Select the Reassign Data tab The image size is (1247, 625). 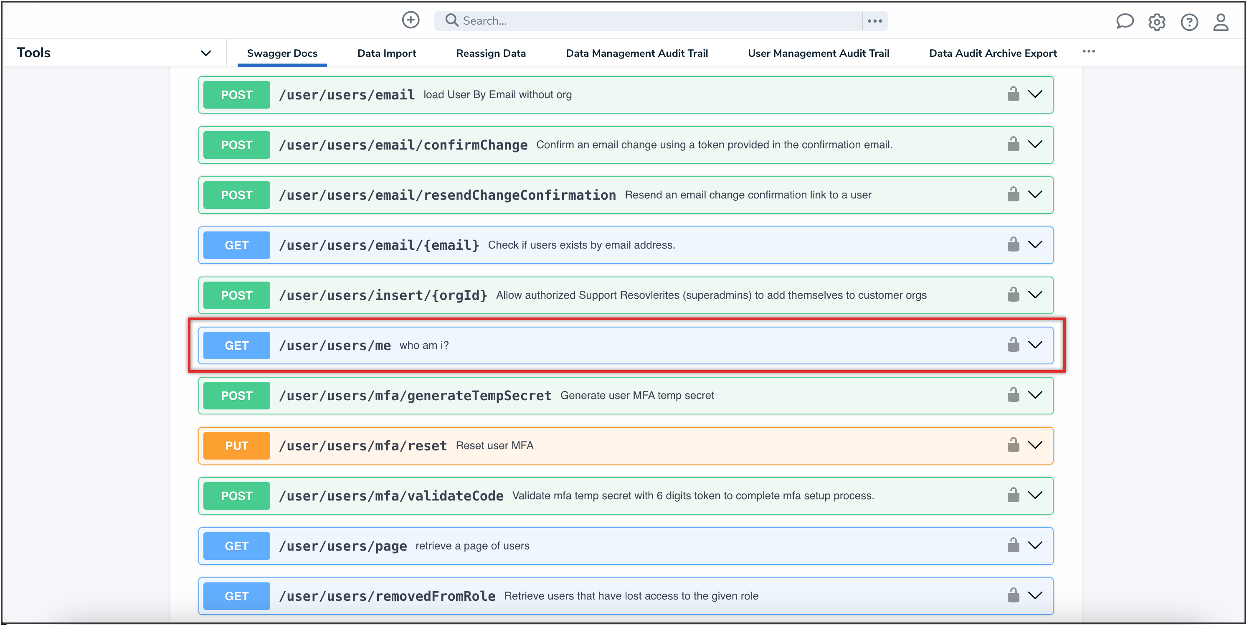click(x=491, y=53)
